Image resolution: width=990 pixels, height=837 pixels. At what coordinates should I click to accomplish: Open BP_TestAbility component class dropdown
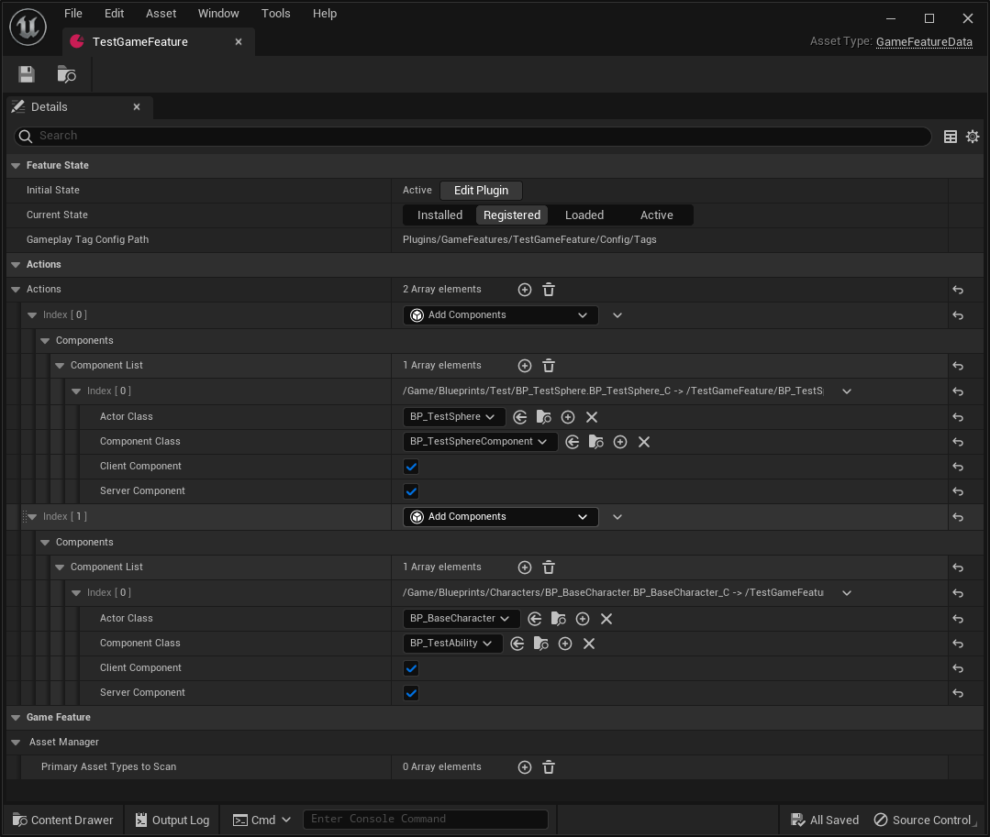click(452, 643)
